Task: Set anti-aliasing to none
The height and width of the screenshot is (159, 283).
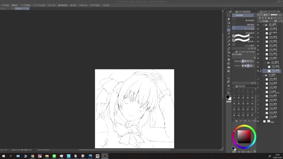Action: pos(243,66)
